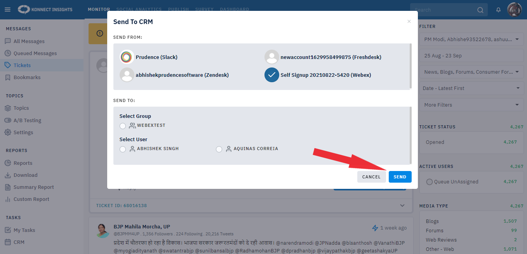Collapse ticket 68016138 using its chevron
Image resolution: width=527 pixels, height=254 pixels.
pos(402,206)
